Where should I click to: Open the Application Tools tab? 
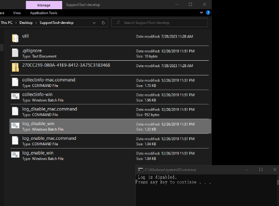[44, 13]
